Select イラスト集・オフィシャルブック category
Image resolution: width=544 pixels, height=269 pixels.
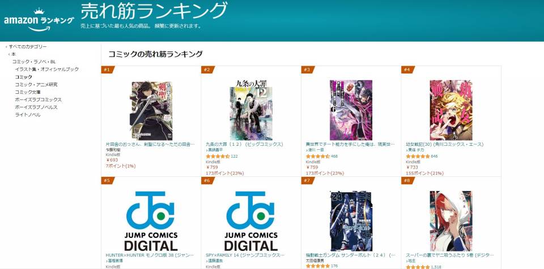click(47, 70)
